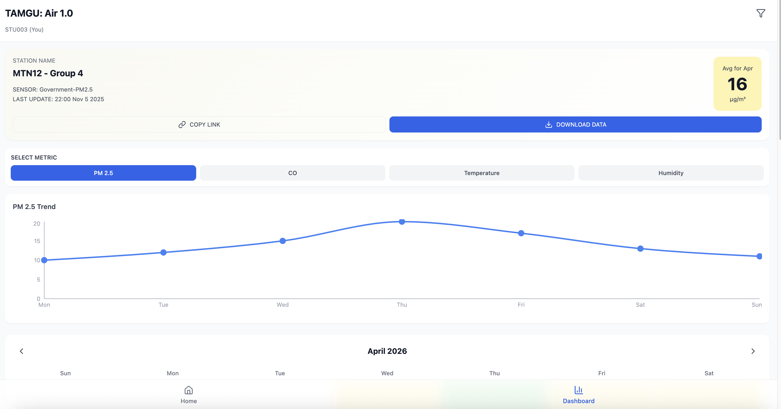Click the Sunday data point at the chart's right end
Viewport: 781px width, 409px height.
(x=759, y=256)
